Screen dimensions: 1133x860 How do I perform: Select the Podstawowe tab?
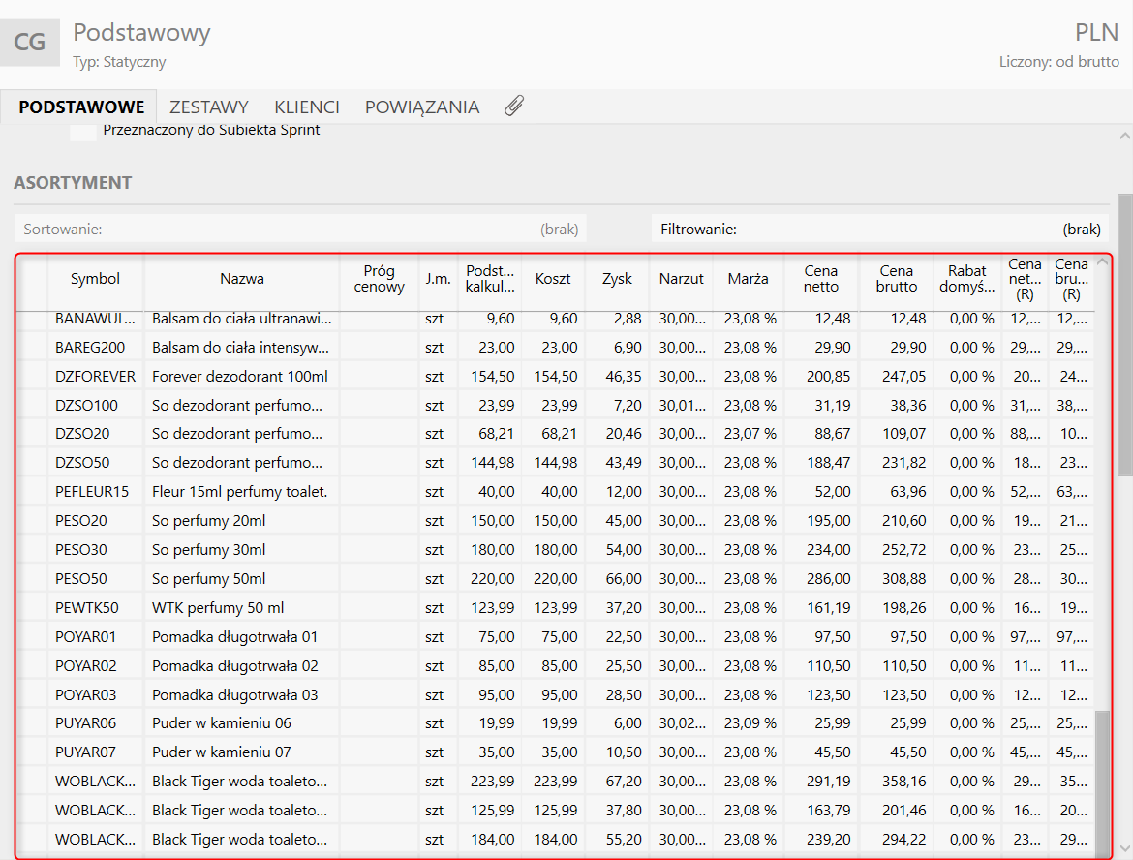81,107
